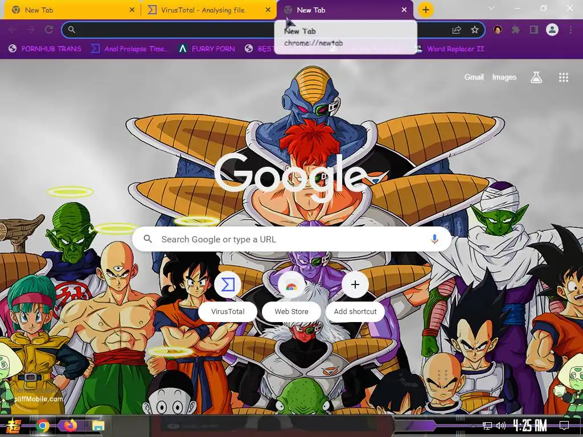583x437 pixels.
Task: Show hidden system tray icons
Action: pyautogui.click(x=473, y=426)
